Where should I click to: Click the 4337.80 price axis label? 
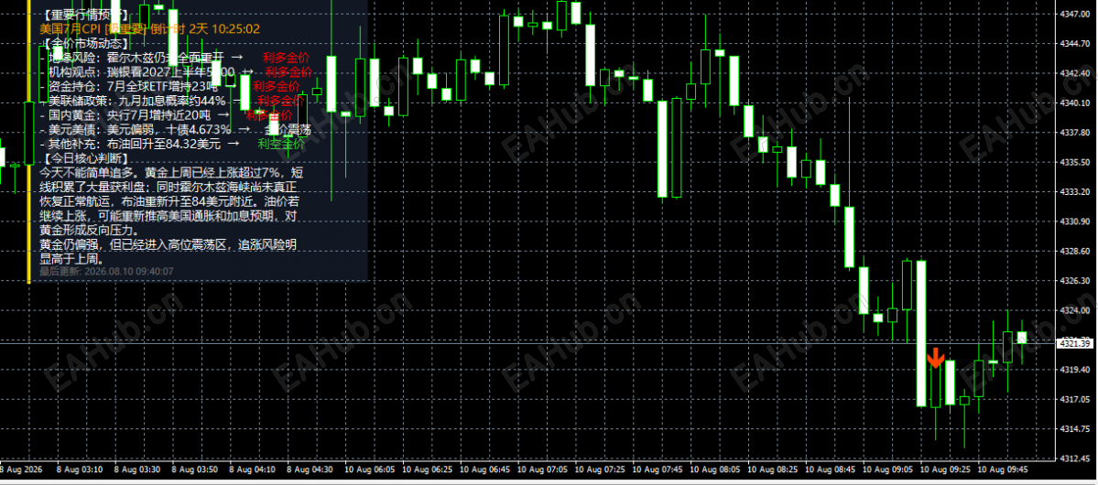click(x=1076, y=133)
